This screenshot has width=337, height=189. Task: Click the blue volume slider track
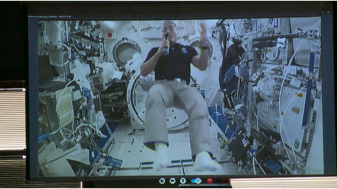pos(193,181)
